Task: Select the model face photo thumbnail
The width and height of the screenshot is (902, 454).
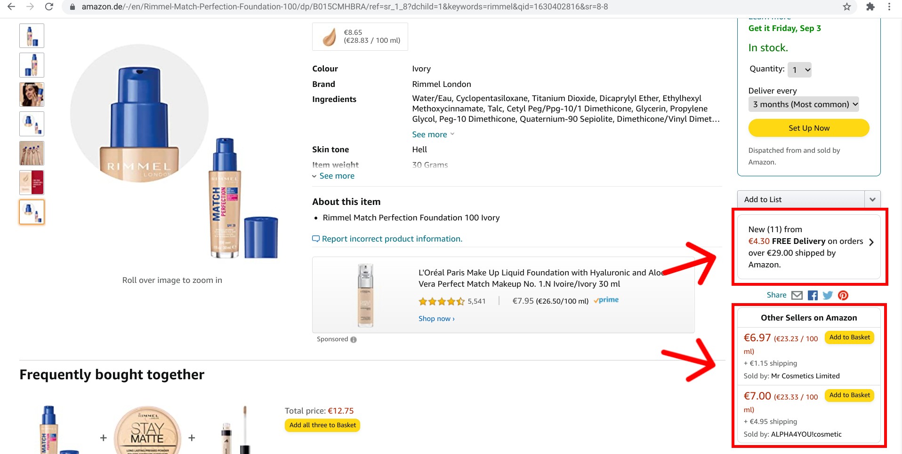Action: (32, 94)
